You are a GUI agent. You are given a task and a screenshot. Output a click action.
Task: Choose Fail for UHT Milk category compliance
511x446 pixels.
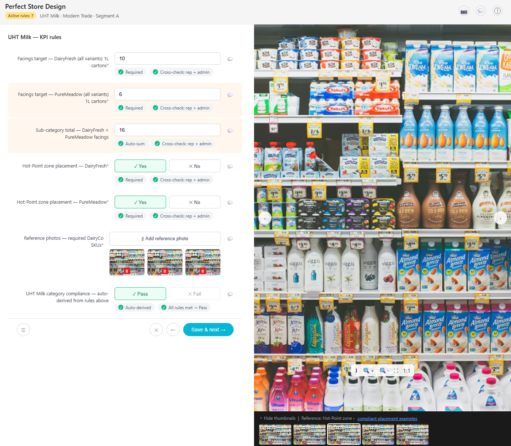tap(195, 294)
